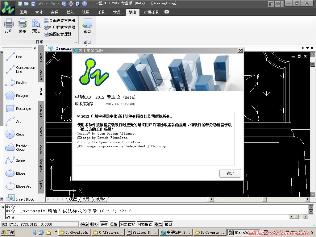This screenshot has height=237, width=316.
Task: Open 绘图仪管理器 plotter manager
Action: (x=58, y=34)
